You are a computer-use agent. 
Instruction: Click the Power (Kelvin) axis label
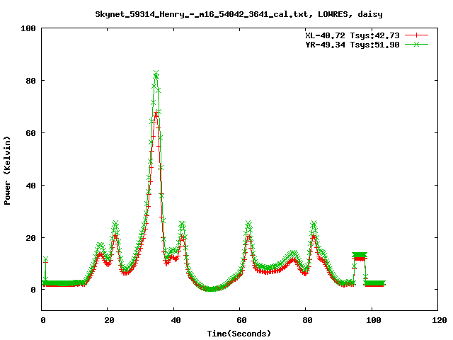tap(7, 171)
